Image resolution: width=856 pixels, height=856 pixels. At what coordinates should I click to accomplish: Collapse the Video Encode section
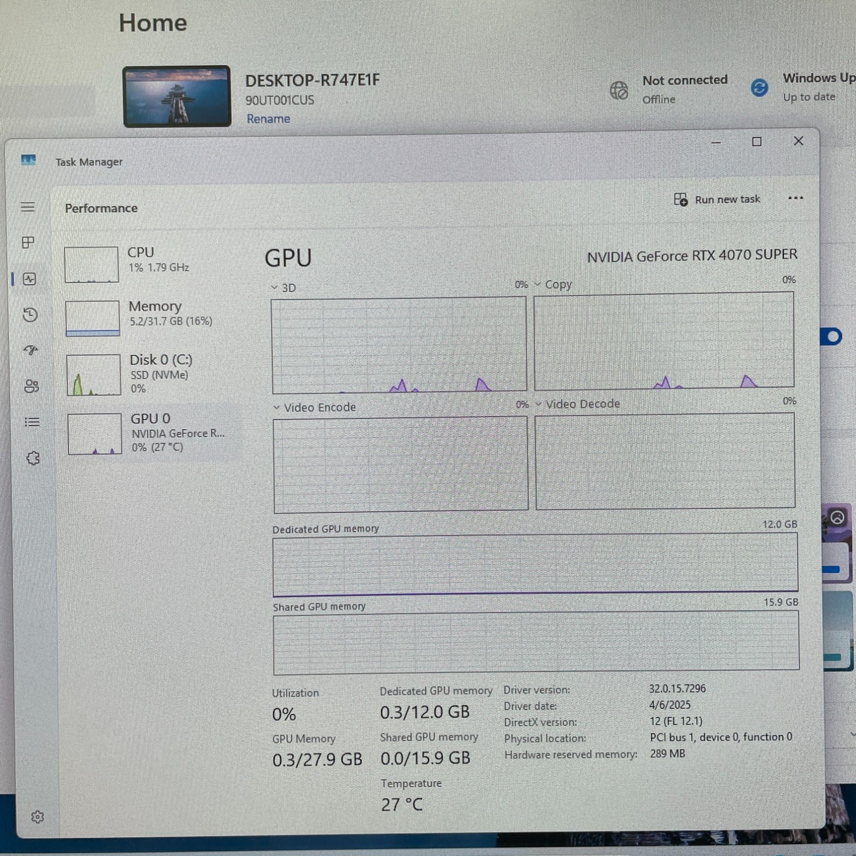pos(276,407)
